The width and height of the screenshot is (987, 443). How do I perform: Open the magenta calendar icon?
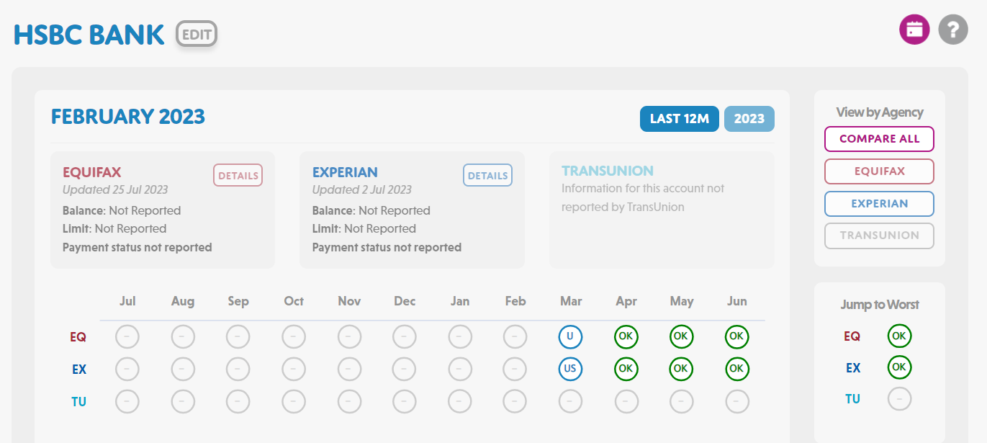tap(914, 30)
